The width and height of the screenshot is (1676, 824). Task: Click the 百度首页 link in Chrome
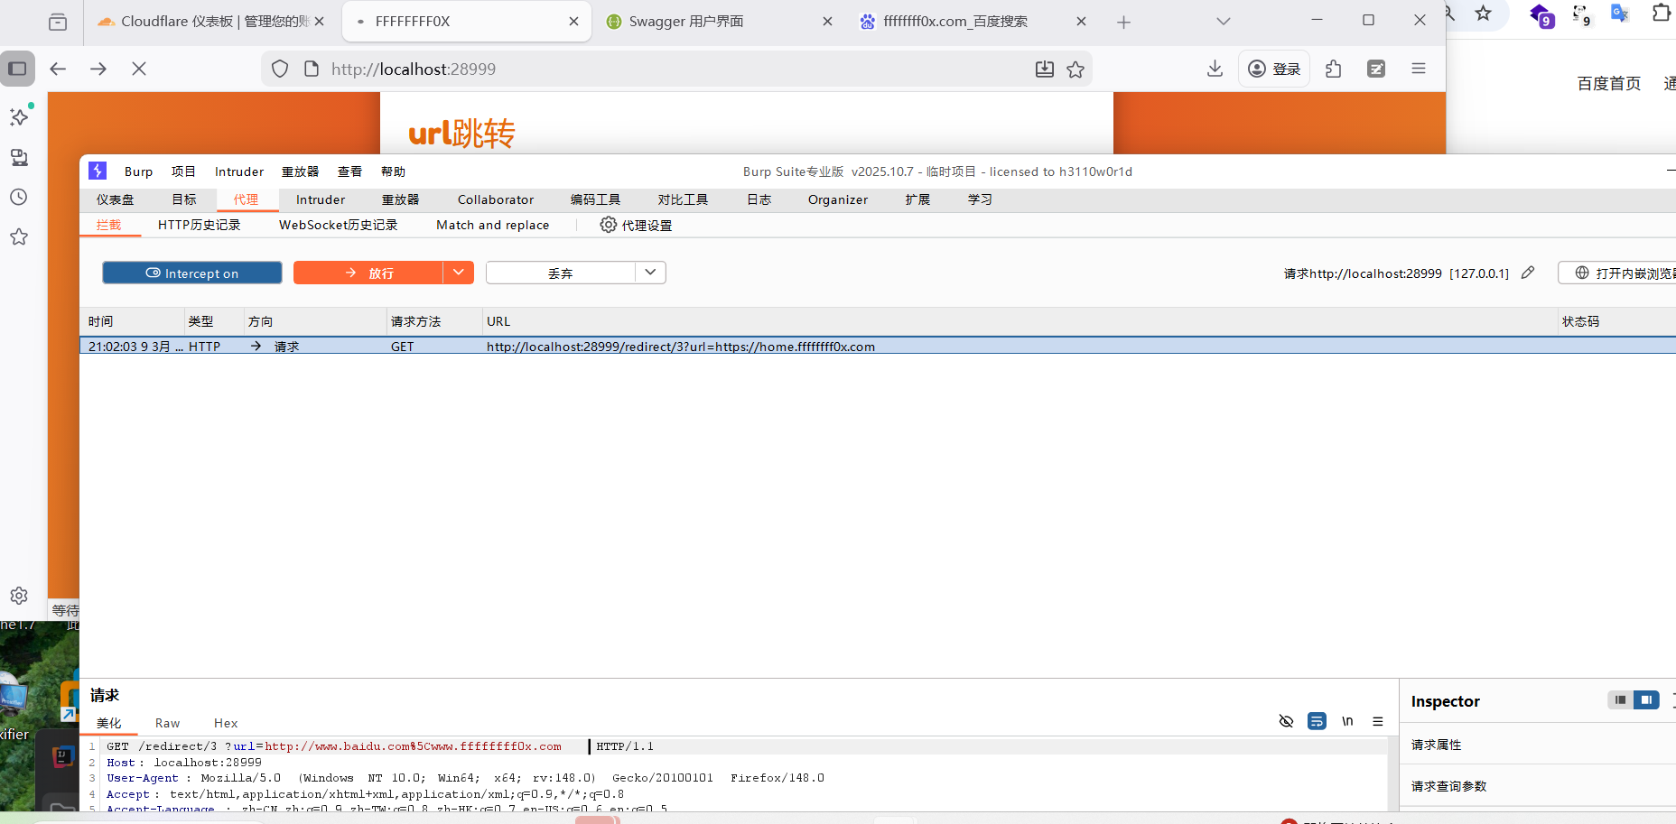(x=1609, y=83)
